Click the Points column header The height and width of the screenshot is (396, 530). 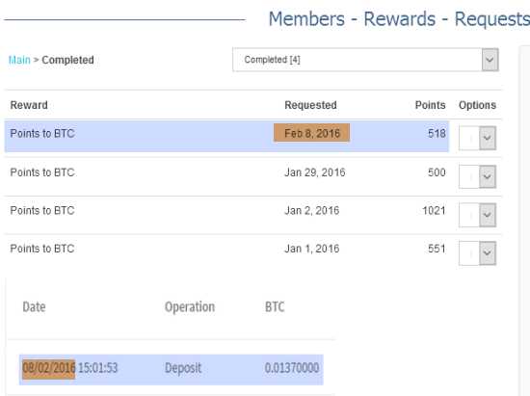click(x=430, y=105)
